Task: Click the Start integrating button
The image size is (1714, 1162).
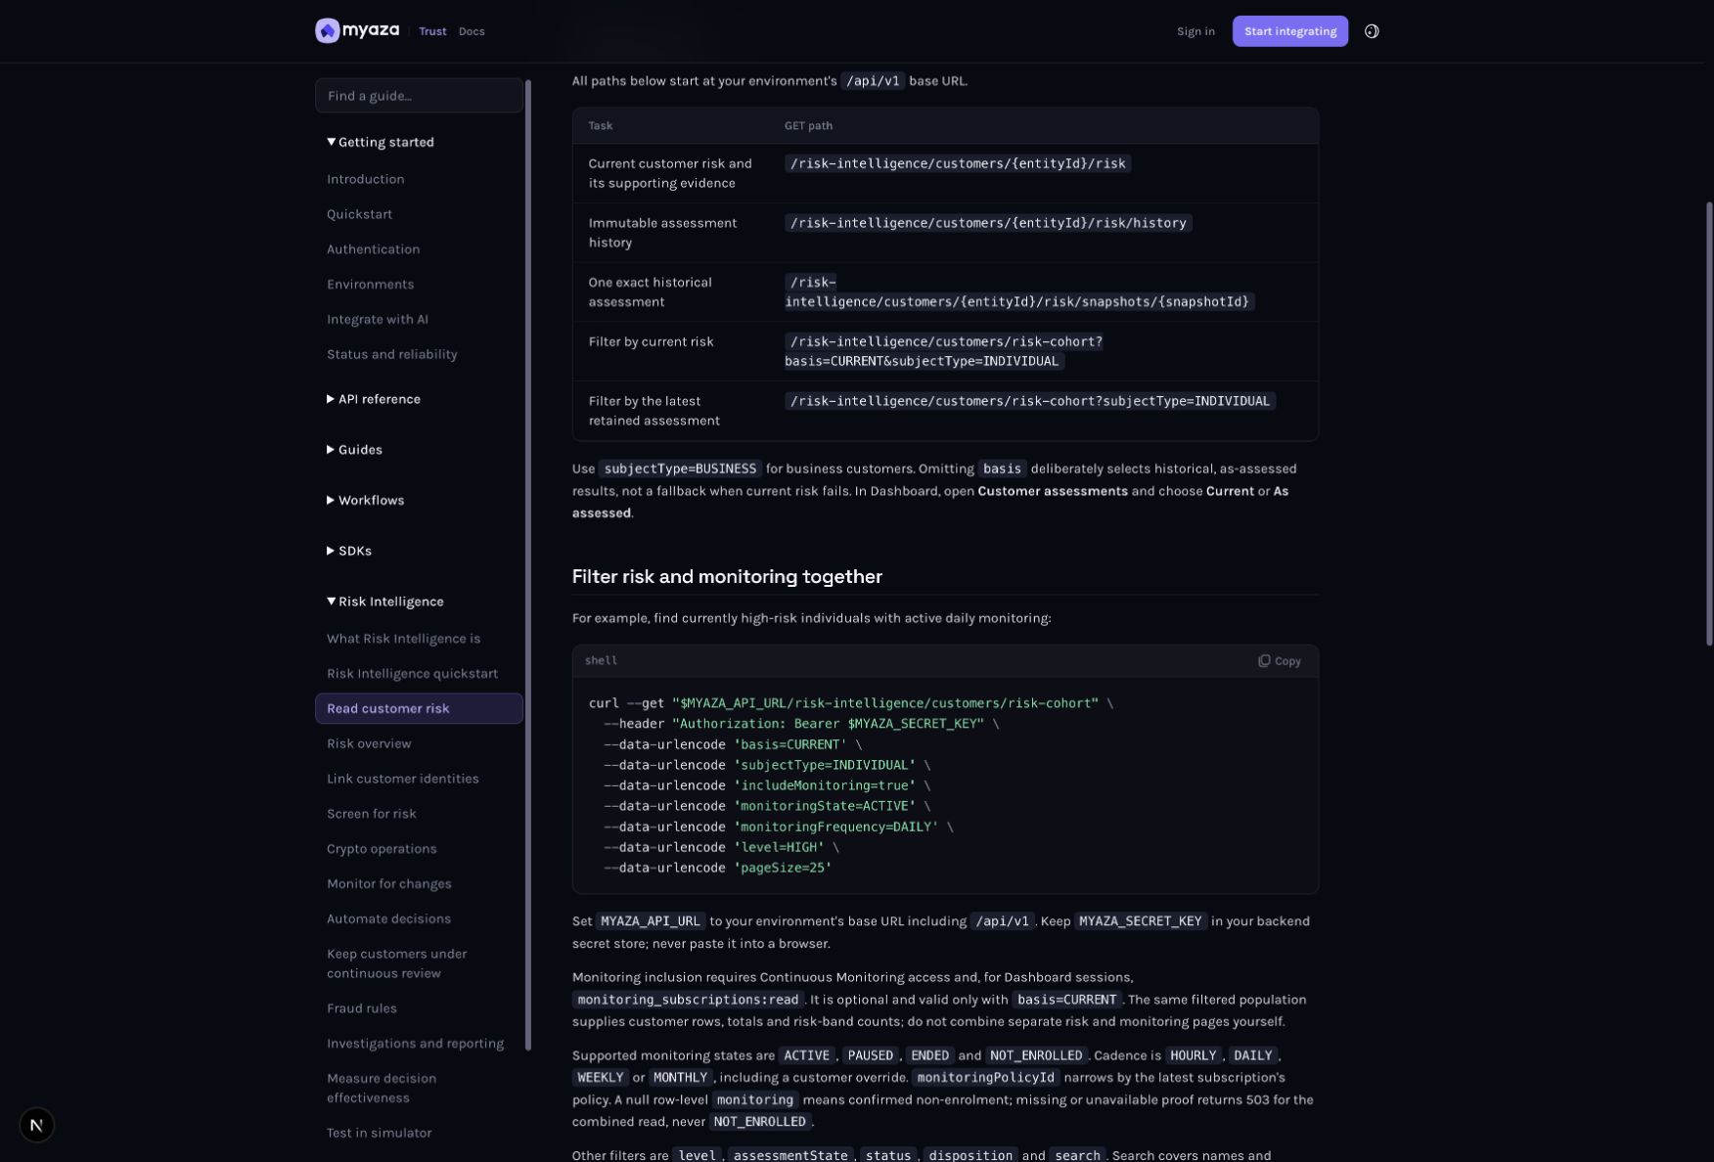Action: pos(1289,31)
